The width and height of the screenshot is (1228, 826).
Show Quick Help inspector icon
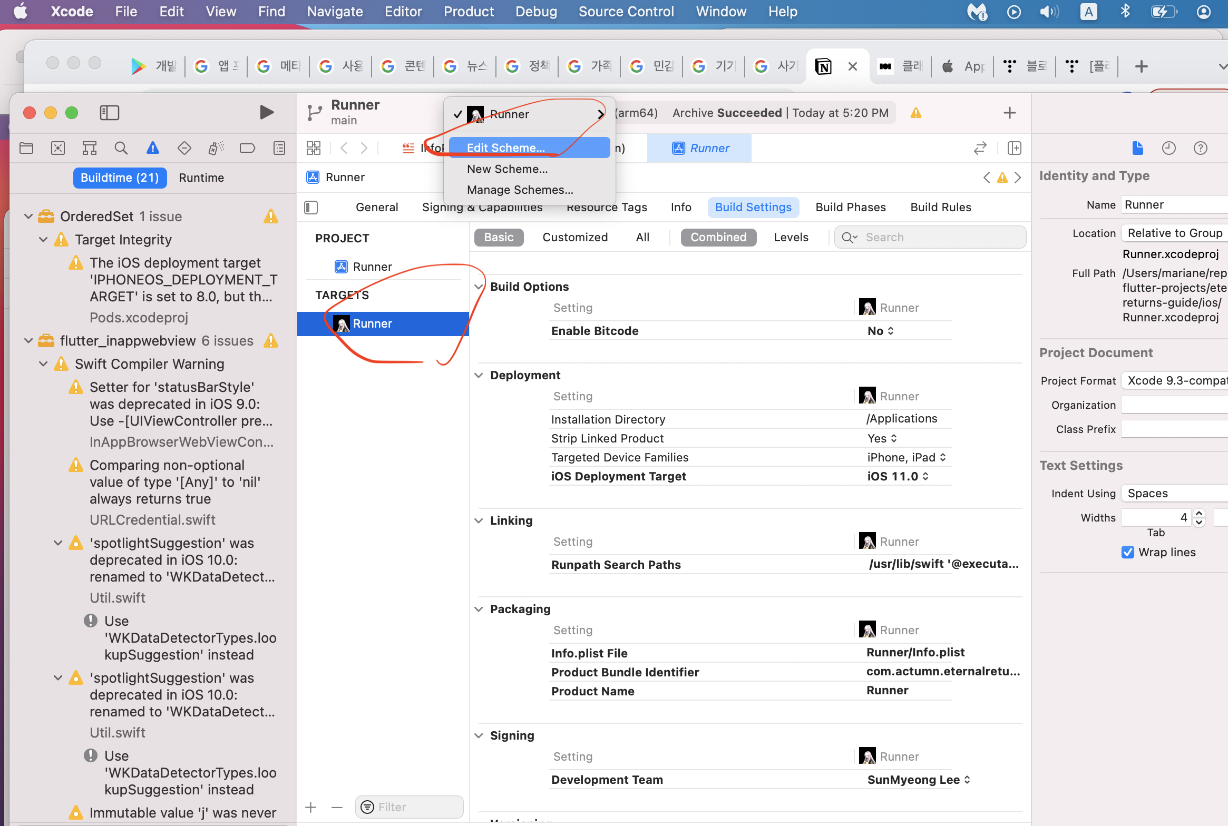click(1200, 148)
